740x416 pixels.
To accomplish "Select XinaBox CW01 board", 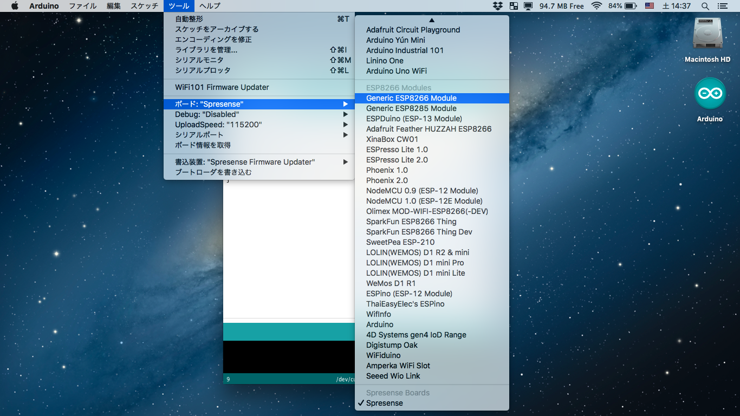I will point(432,139).
